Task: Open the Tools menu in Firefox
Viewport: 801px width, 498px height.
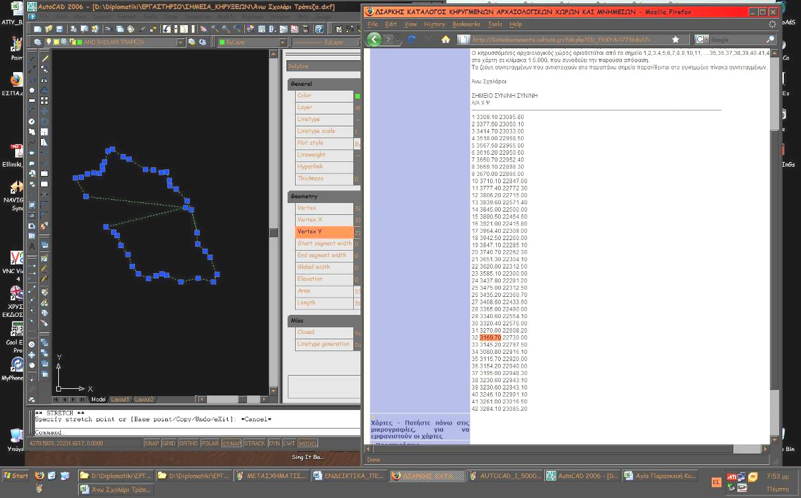Action: [495, 24]
